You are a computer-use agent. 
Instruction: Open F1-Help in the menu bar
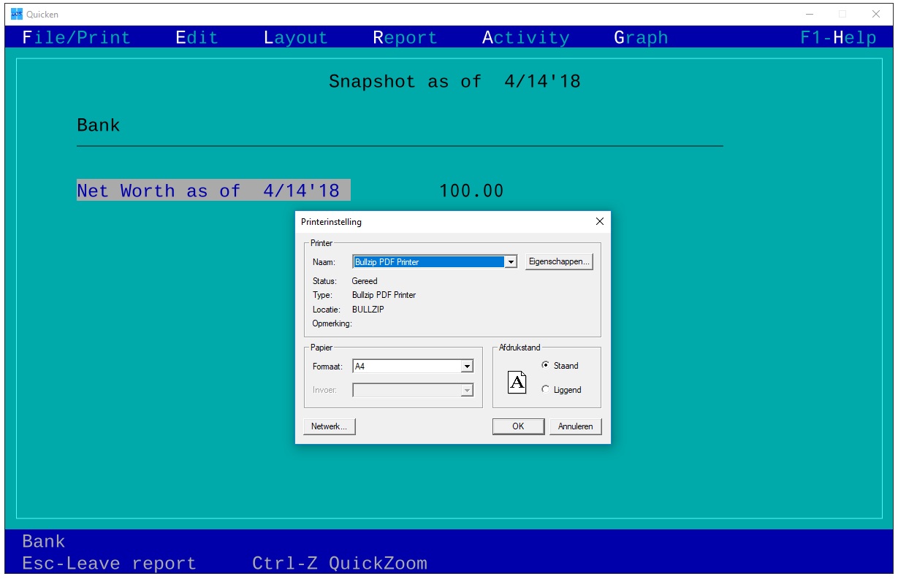[838, 38]
